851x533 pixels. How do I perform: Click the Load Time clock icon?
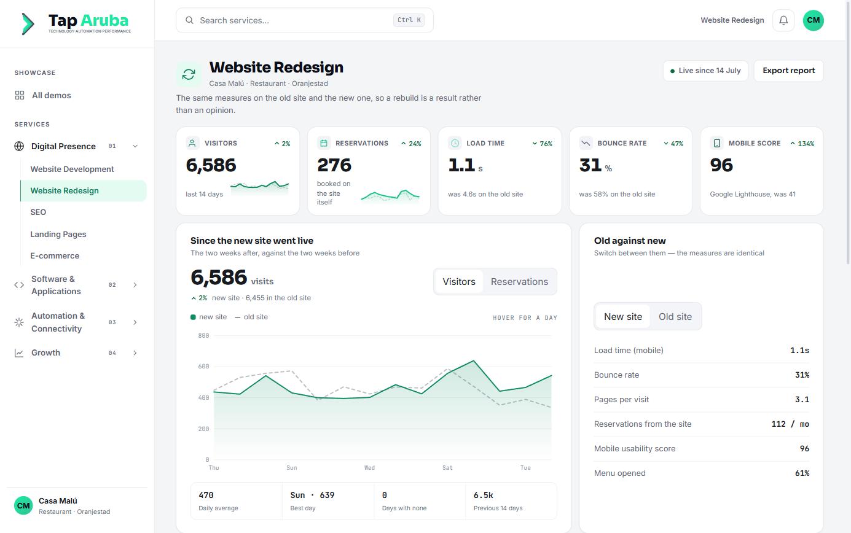click(x=455, y=143)
